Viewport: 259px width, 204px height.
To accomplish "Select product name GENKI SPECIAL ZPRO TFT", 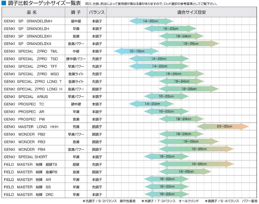I will pos(30,66).
